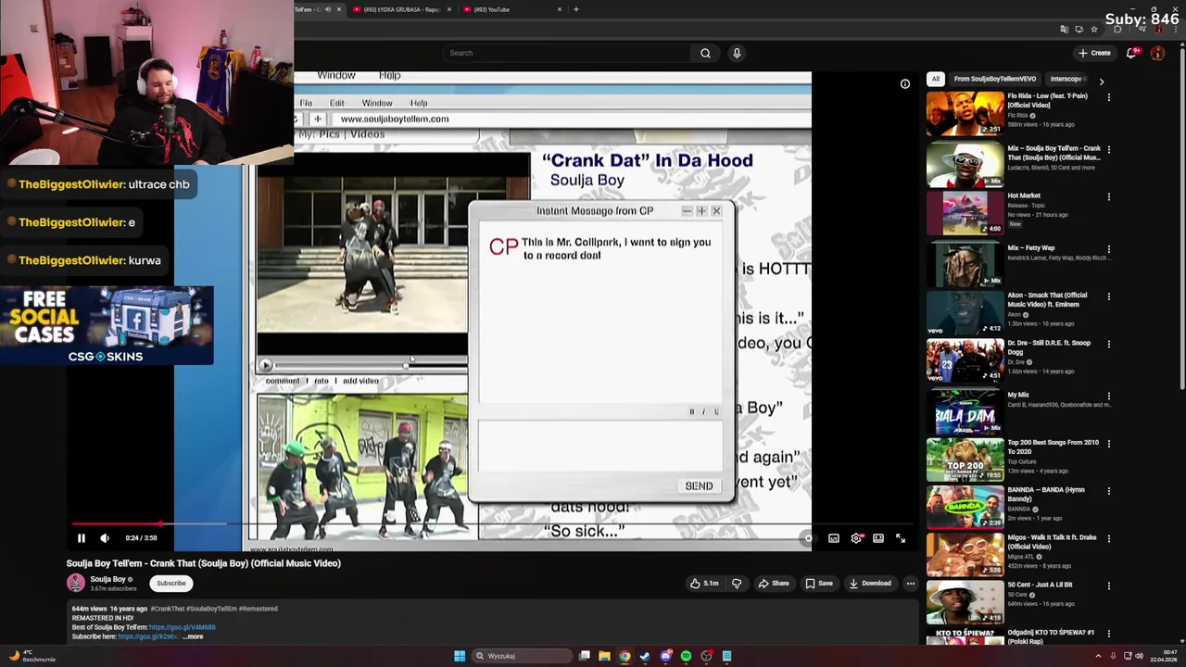Like the video with 5.1m likes
Image resolution: width=1186 pixels, height=667 pixels.
coord(704,584)
